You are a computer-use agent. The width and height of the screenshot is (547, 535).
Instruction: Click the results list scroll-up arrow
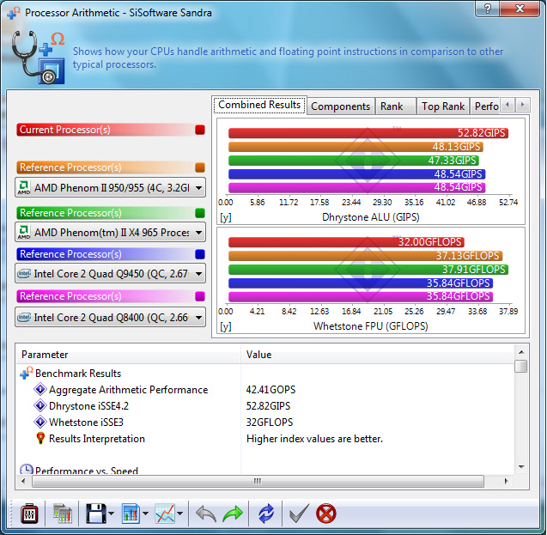click(521, 352)
